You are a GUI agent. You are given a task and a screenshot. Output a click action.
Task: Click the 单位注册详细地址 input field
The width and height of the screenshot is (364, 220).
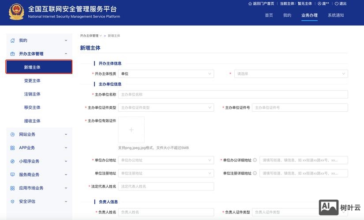click(304, 173)
